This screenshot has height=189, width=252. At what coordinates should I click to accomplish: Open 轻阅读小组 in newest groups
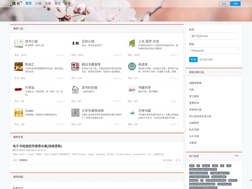click(x=195, y=110)
